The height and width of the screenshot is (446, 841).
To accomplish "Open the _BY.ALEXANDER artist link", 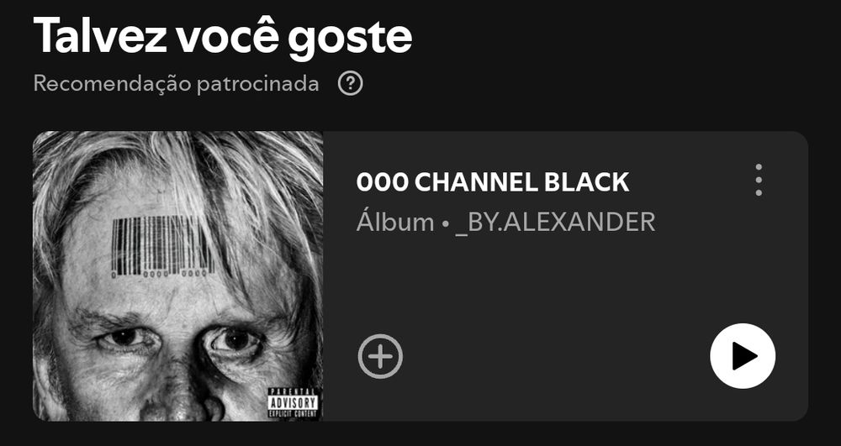I will click(x=555, y=223).
